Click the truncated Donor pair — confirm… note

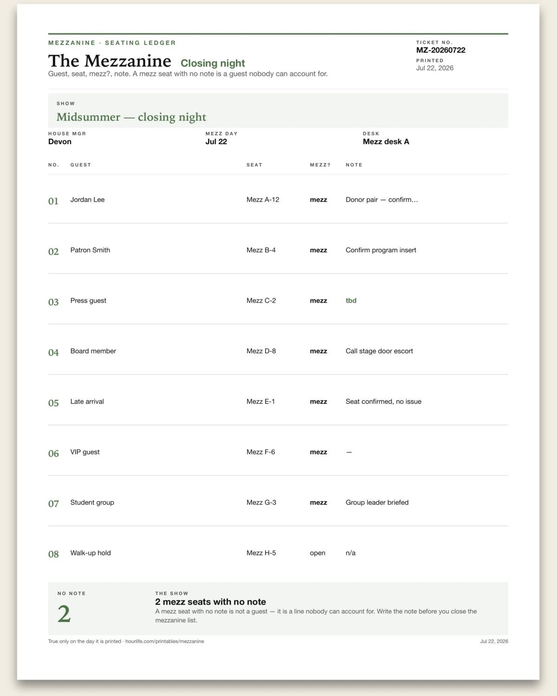382,200
